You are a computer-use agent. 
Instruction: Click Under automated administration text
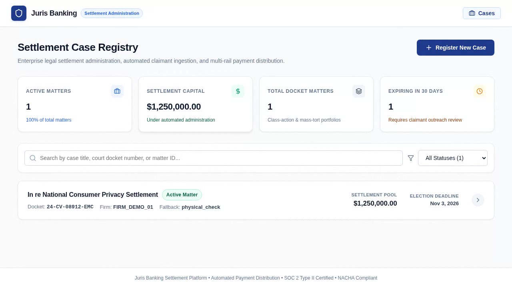click(181, 120)
